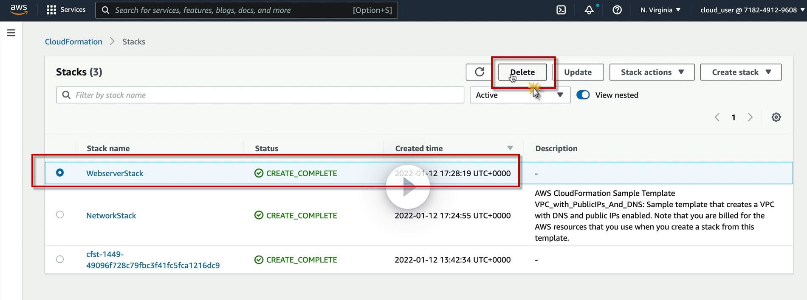
Task: Toggle the View nested switch
Action: [x=583, y=95]
